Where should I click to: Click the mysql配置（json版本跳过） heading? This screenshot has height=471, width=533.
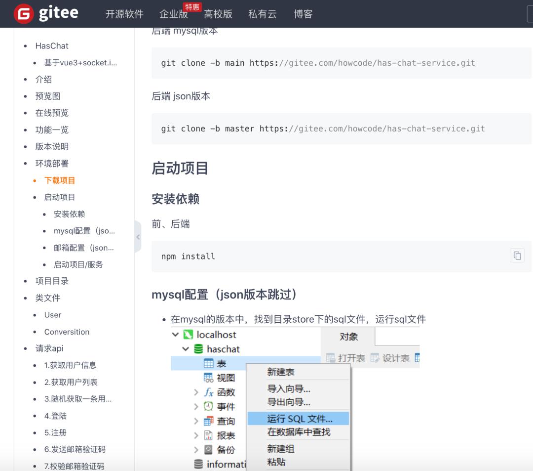(x=225, y=295)
